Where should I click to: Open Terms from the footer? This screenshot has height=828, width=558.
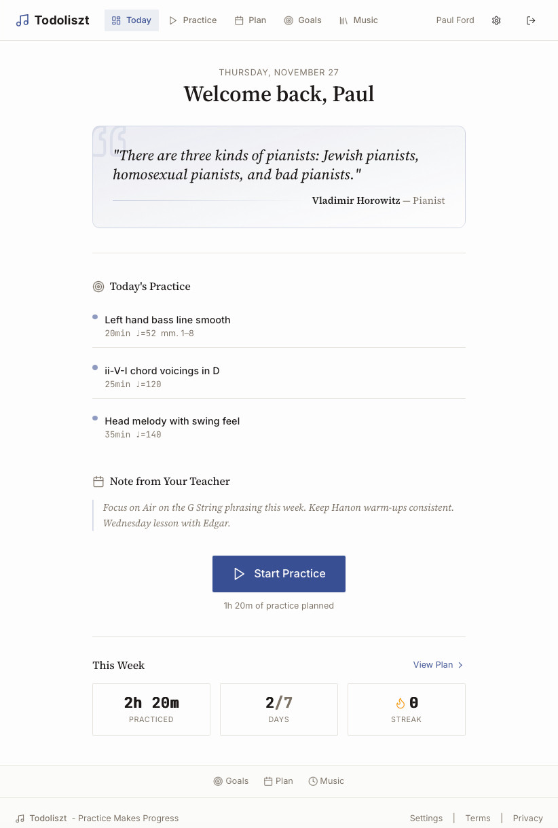pyautogui.click(x=478, y=818)
